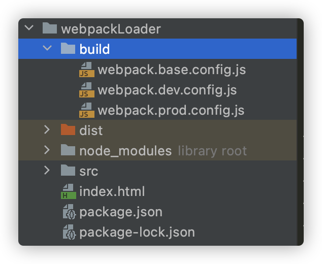Click the package.json file icon
This screenshot has width=322, height=264.
[70, 212]
